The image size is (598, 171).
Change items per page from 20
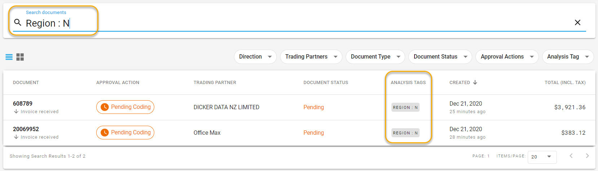(542, 157)
